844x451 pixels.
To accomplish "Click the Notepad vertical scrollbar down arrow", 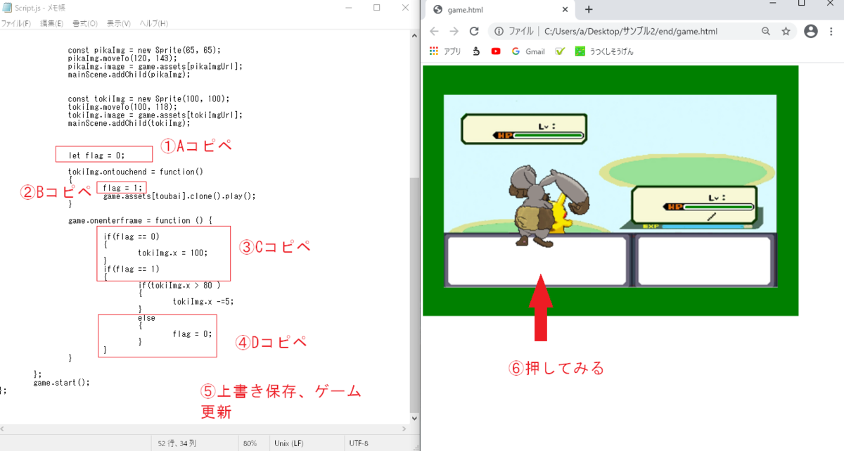I will tap(415, 419).
